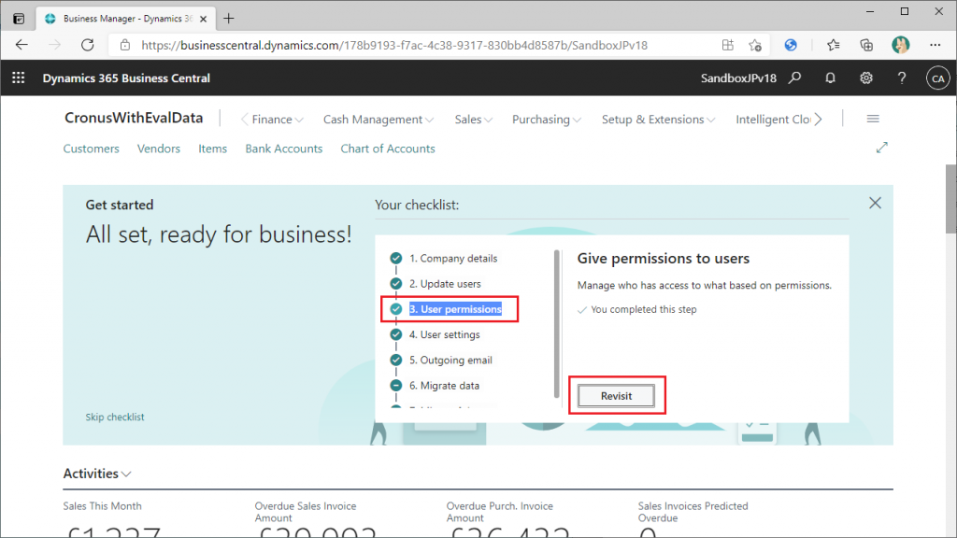Screen dimensions: 957x538
Task: Click the Dynamics 365 Business Central title
Action: (x=126, y=78)
